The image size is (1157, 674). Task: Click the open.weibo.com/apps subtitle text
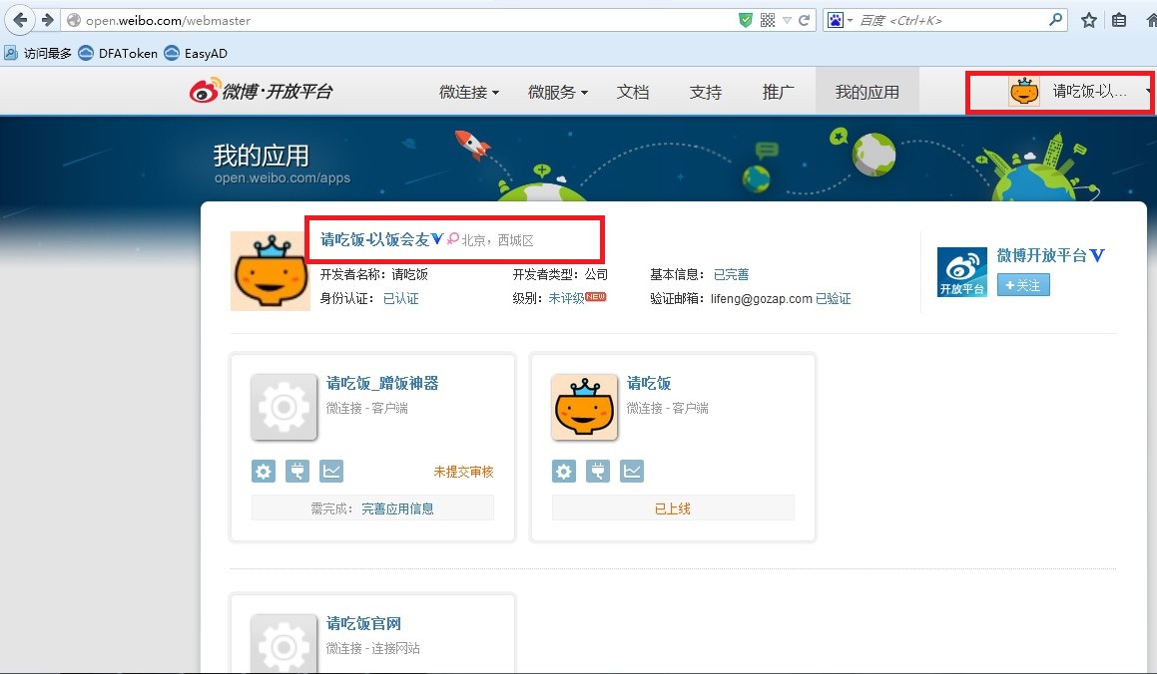click(283, 177)
